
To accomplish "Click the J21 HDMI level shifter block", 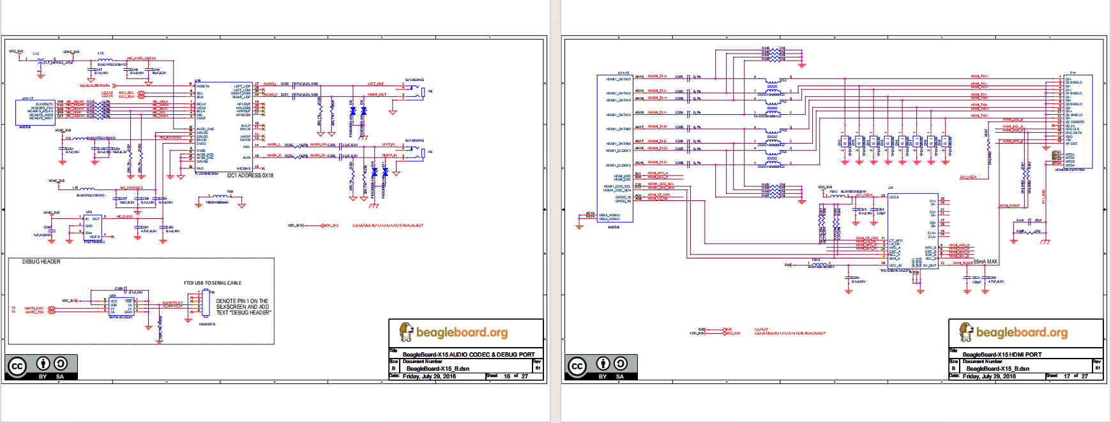I will point(913,231).
